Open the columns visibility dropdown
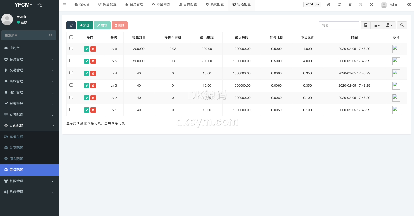This screenshot has width=414, height=216. [377, 25]
